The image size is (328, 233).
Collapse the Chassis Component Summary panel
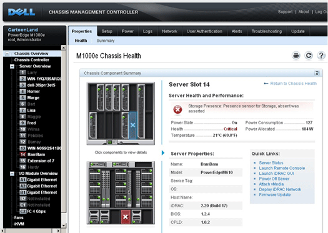tap(317, 73)
